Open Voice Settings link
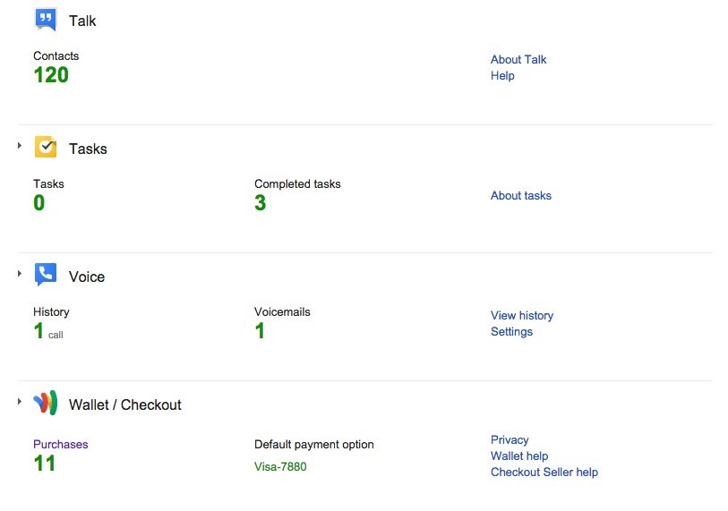Image resolution: width=728 pixels, height=511 pixels. [511, 332]
